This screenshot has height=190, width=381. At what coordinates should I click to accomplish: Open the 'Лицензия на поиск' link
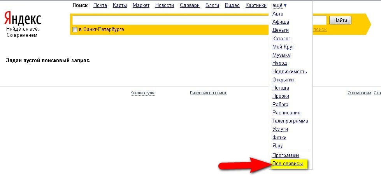coord(208,93)
